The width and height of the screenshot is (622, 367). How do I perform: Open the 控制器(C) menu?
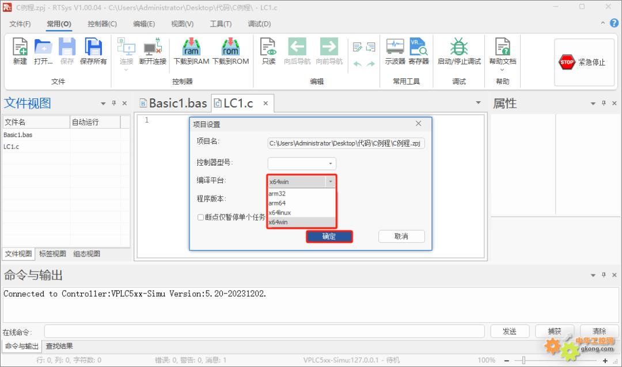point(102,24)
